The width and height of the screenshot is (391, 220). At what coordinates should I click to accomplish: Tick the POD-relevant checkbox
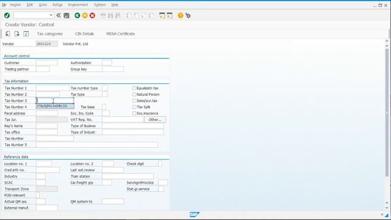coord(38,195)
